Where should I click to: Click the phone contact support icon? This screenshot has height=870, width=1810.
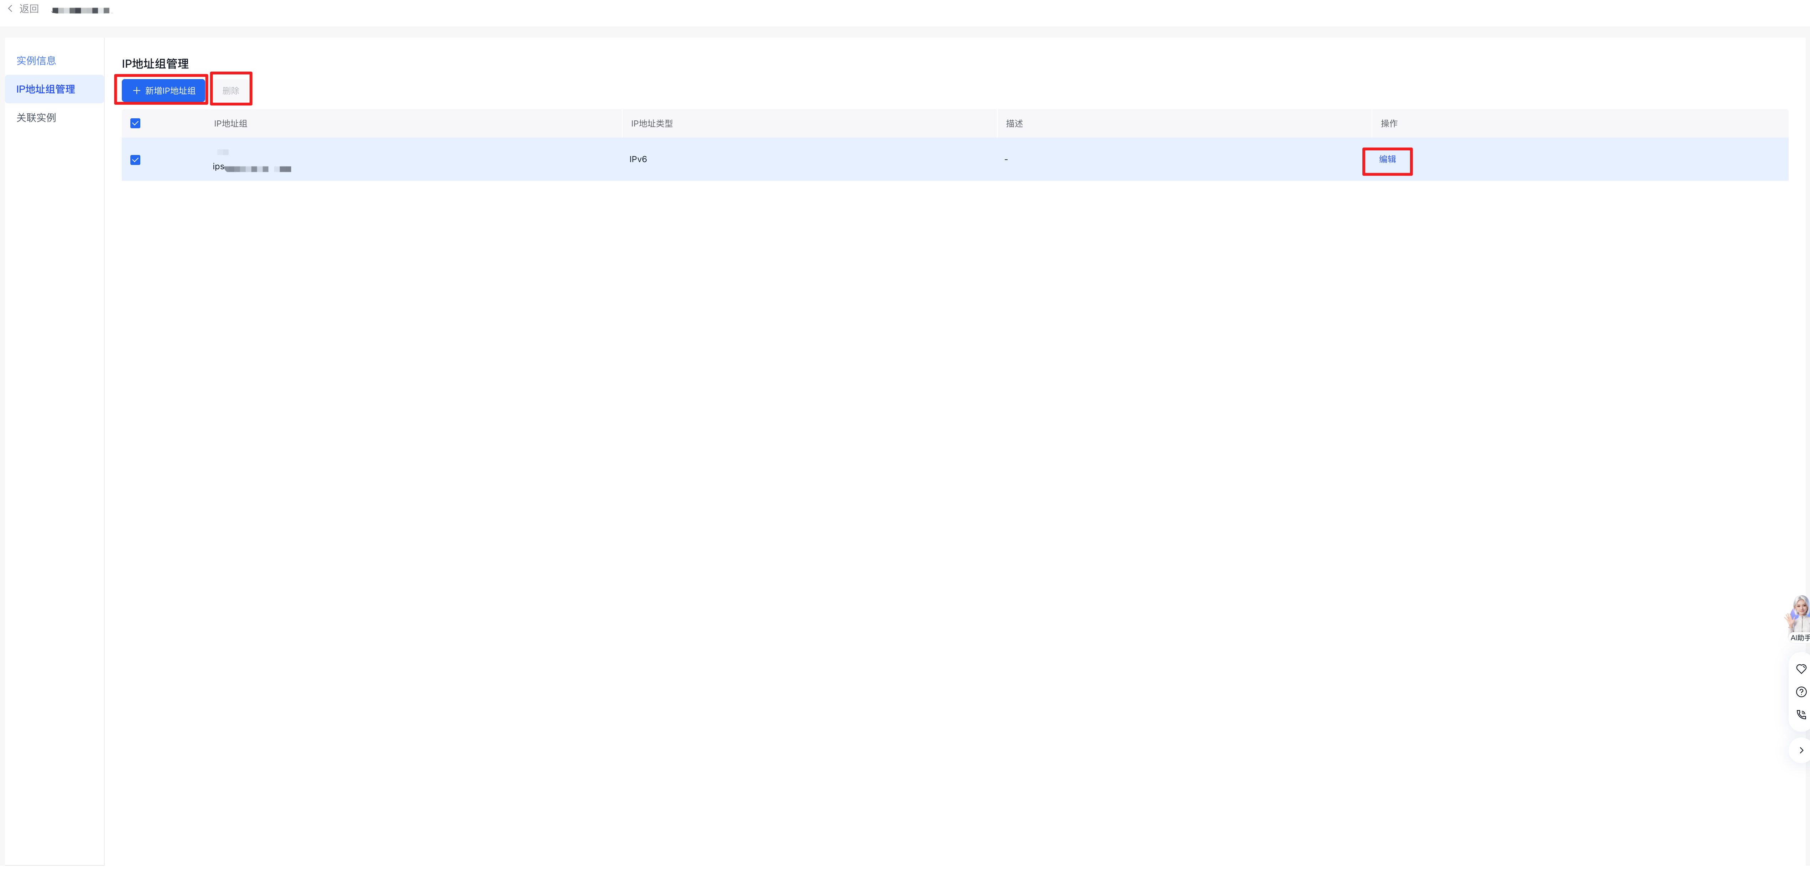(1801, 715)
